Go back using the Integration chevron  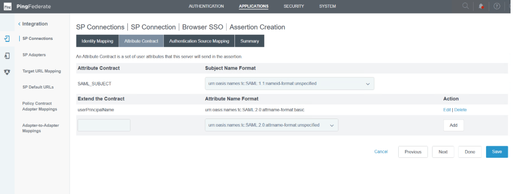pyautogui.click(x=19, y=24)
